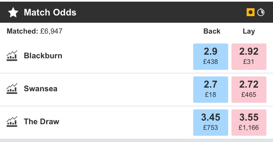Open the Swansea price chart icon

pos(12,89)
